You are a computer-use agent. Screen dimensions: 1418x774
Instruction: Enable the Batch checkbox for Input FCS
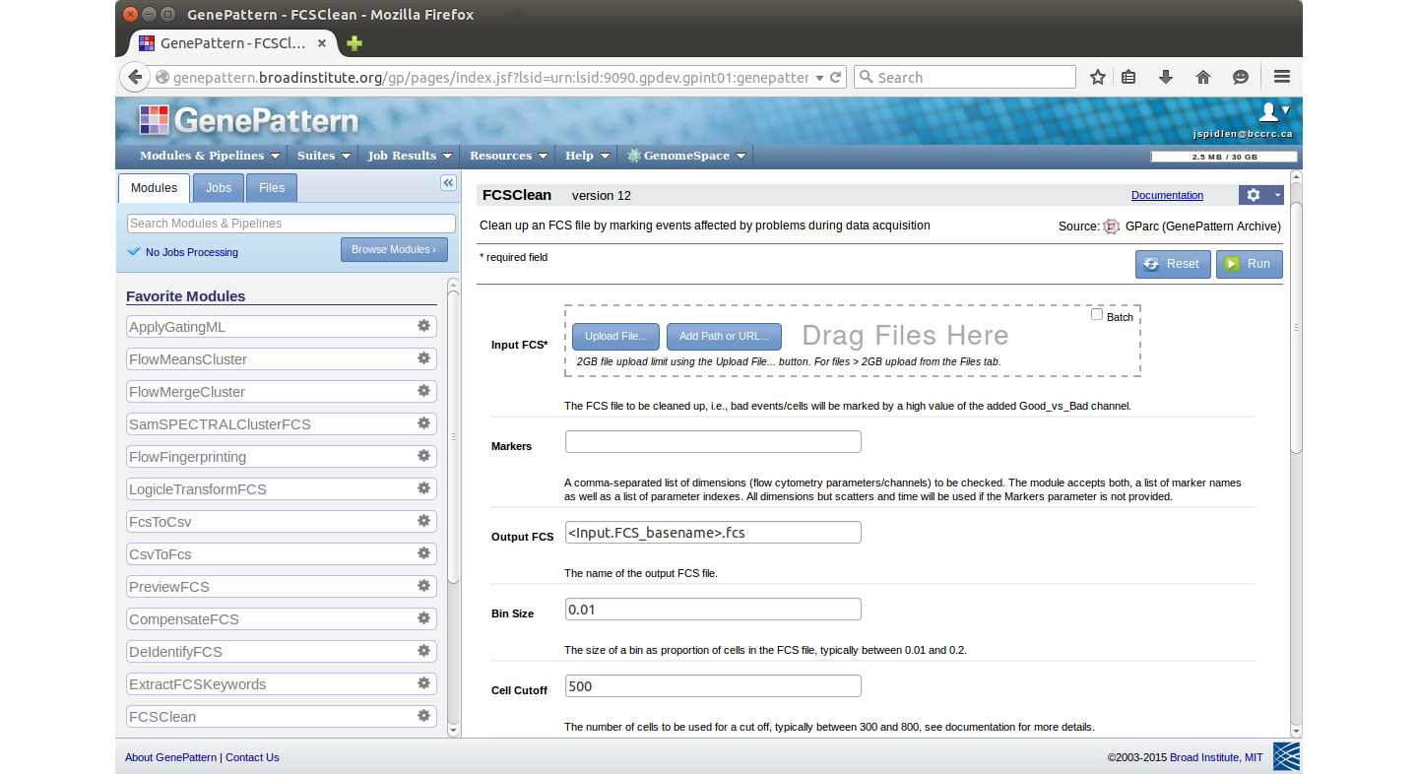(1097, 314)
